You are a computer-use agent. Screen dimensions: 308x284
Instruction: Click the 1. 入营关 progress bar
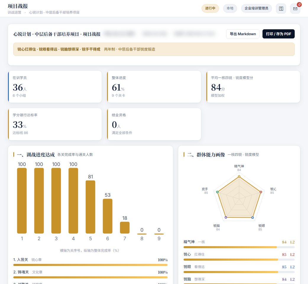point(90,265)
